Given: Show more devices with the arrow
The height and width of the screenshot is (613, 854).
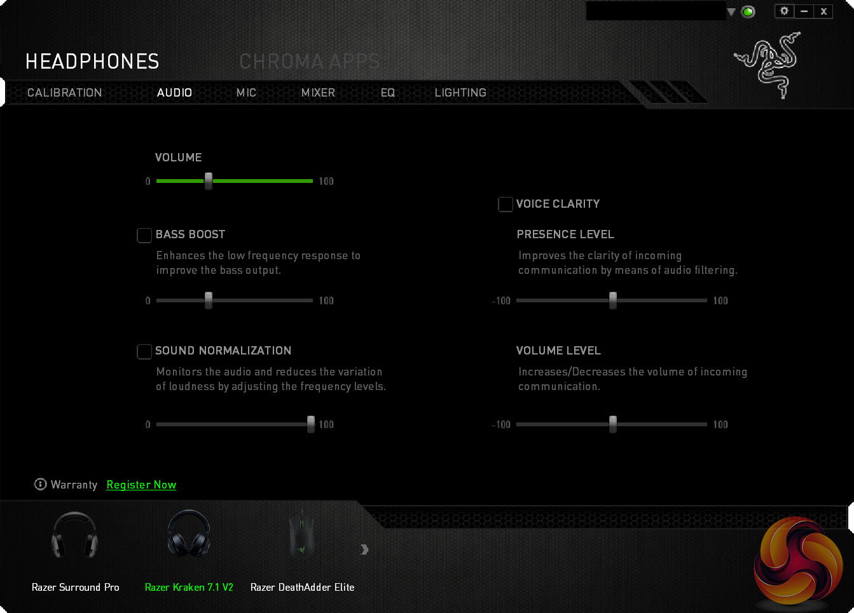Looking at the screenshot, I should [x=364, y=549].
